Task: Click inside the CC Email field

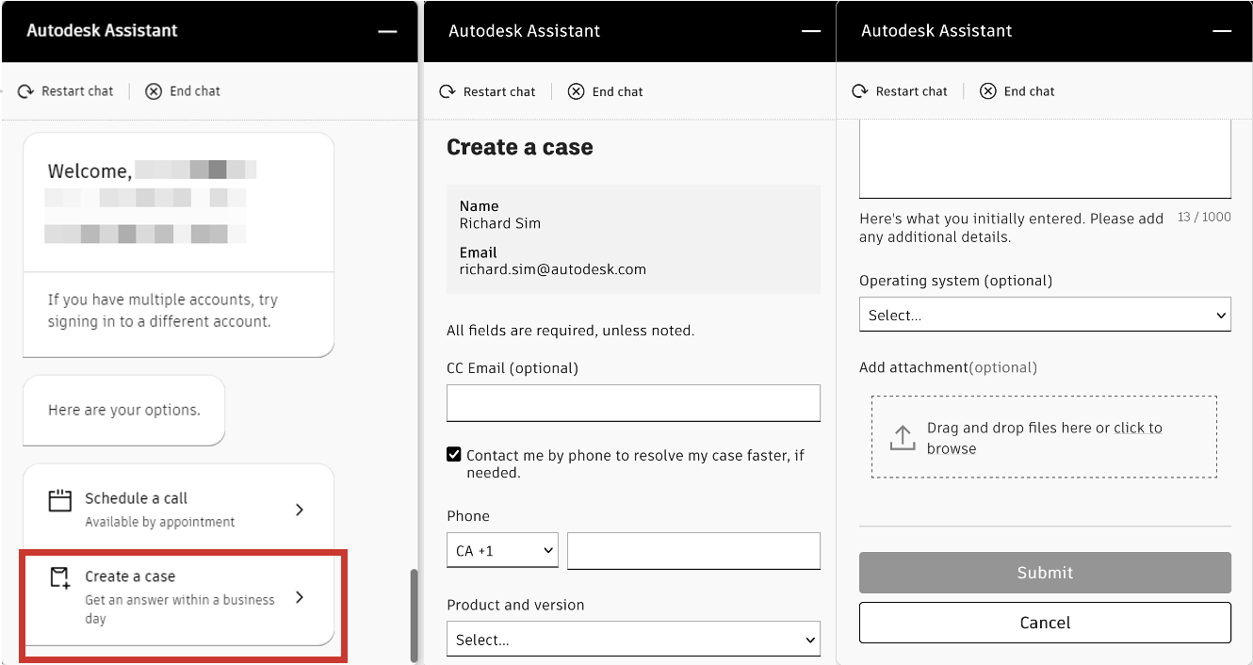Action: (x=632, y=403)
